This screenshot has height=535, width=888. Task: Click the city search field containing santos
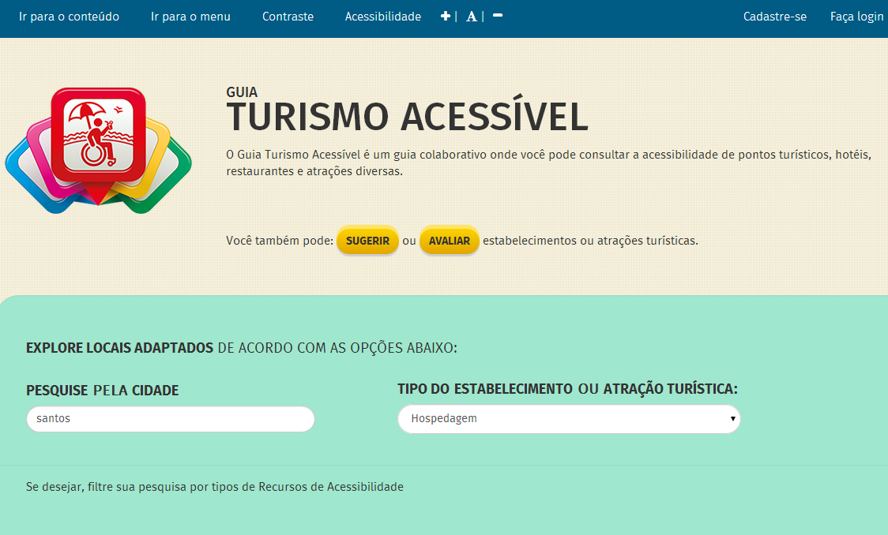(170, 419)
